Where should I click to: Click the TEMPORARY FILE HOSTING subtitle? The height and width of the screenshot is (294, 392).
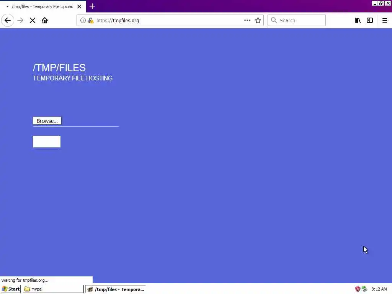pyautogui.click(x=73, y=78)
